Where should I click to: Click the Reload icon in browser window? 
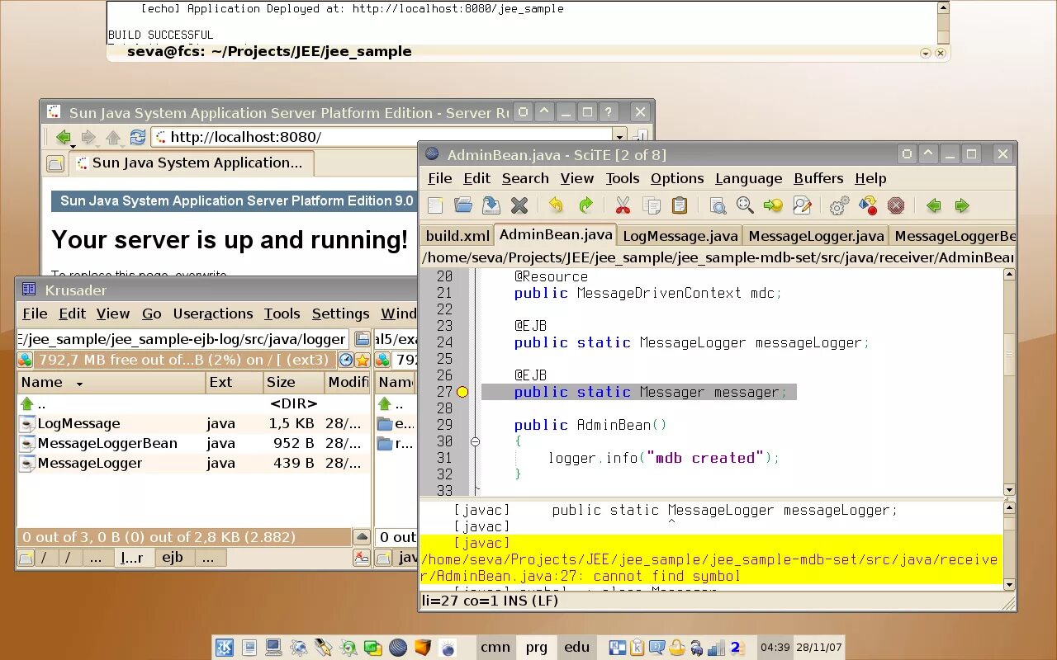click(x=138, y=137)
